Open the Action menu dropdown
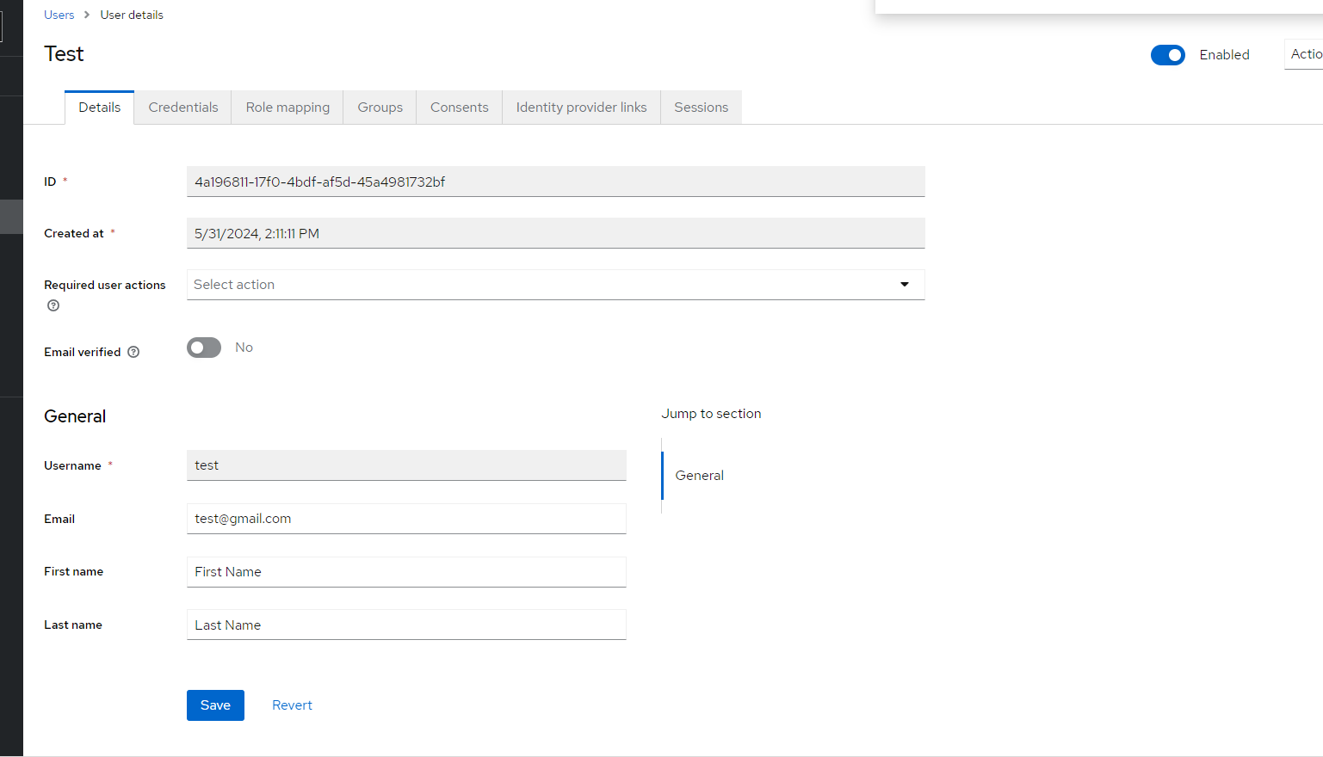This screenshot has height=757, width=1323. click(x=1303, y=54)
